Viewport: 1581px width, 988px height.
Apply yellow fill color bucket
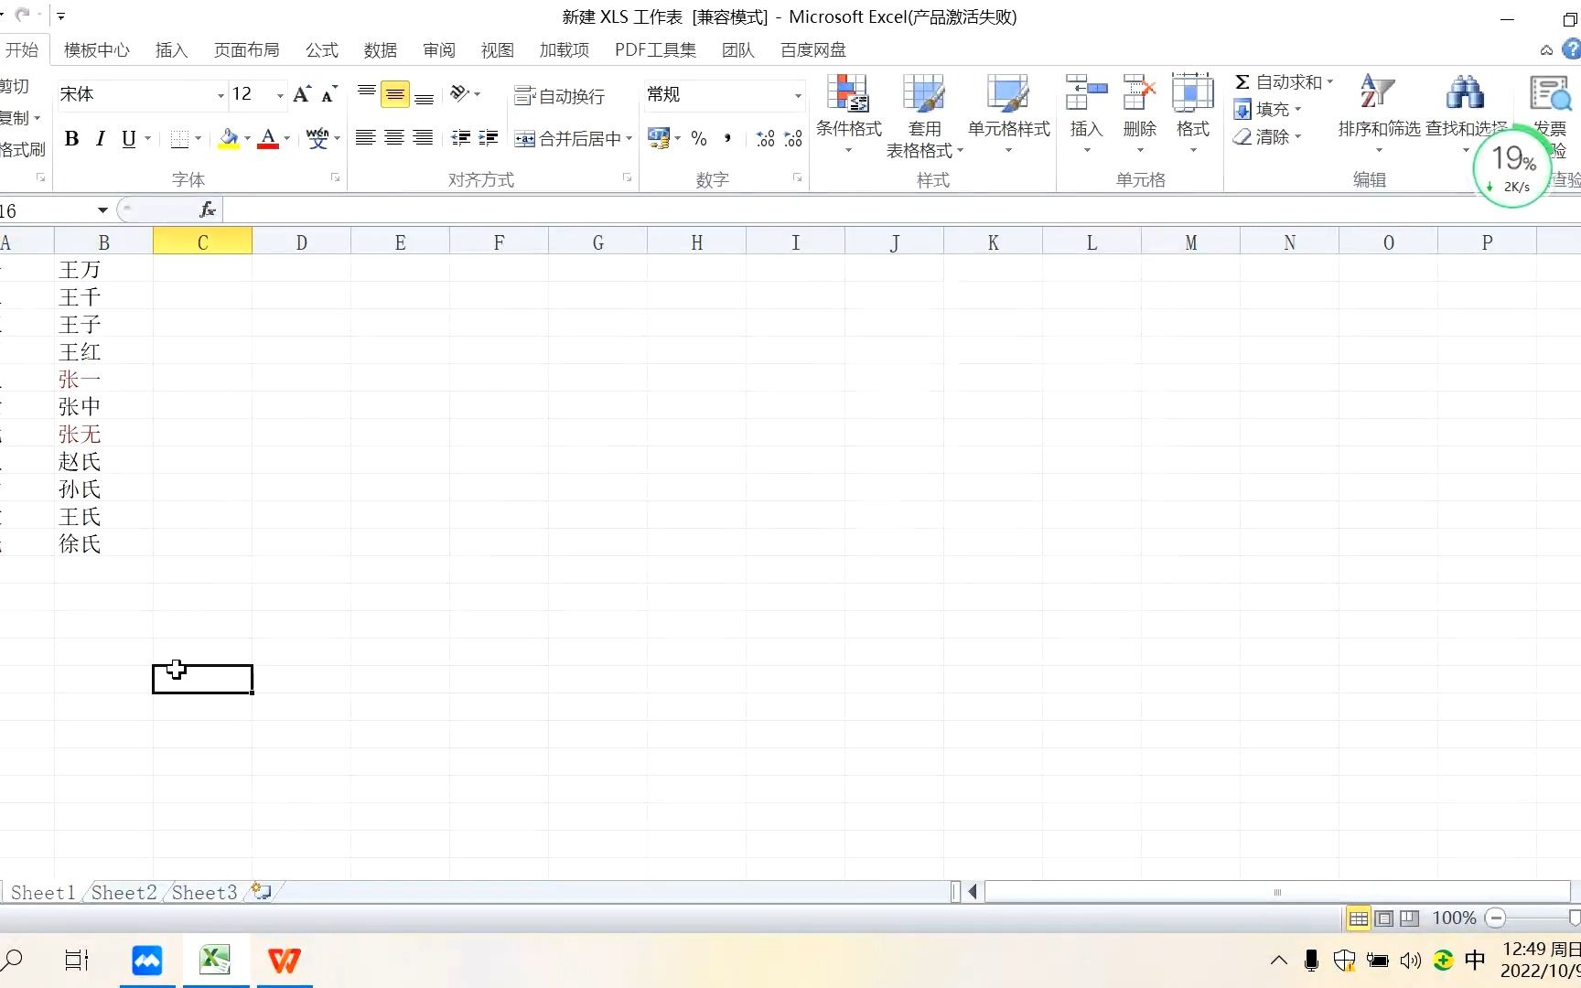pos(229,138)
